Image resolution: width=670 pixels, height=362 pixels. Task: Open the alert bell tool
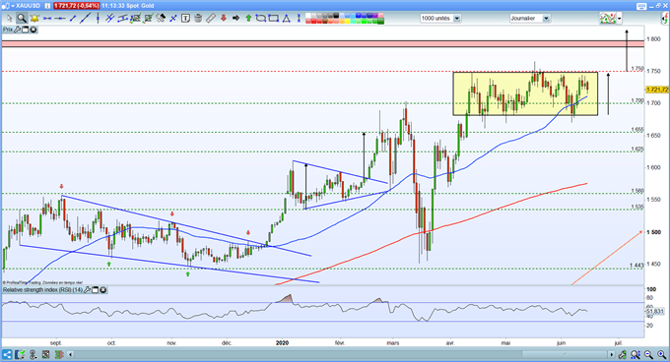point(34,19)
